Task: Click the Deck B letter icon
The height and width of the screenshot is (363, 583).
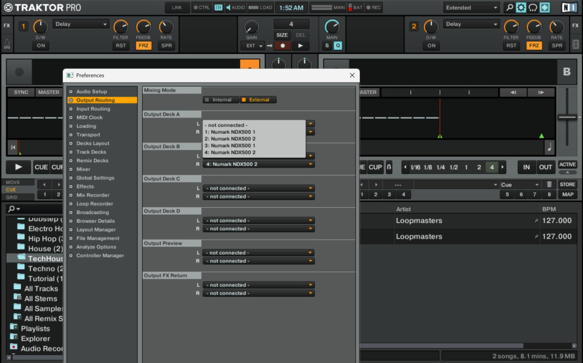Action: coord(567,72)
